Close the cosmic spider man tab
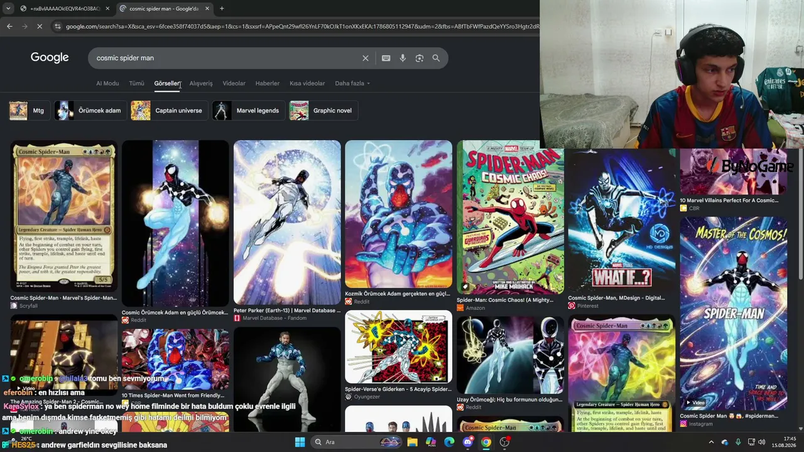804x452 pixels. pyautogui.click(x=207, y=9)
